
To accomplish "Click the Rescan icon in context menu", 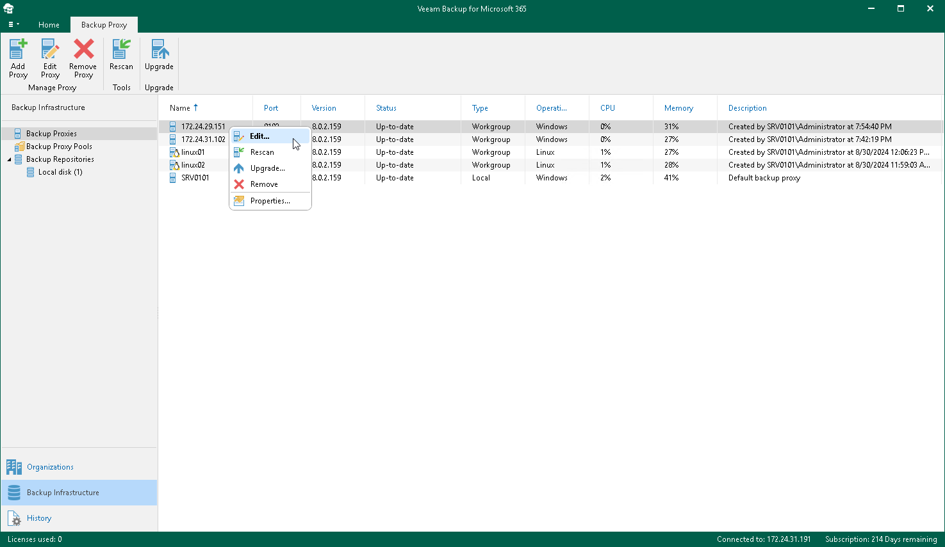I will (239, 152).
